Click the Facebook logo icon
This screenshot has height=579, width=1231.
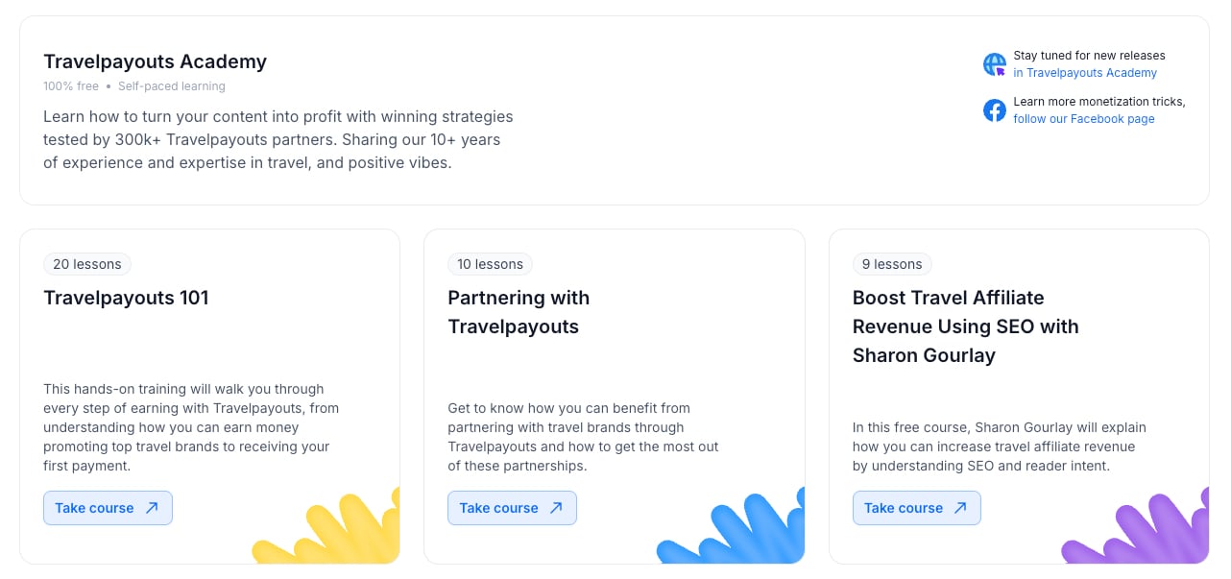(995, 110)
